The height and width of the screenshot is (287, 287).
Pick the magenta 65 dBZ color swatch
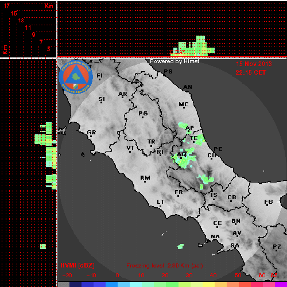[x=281, y=284]
